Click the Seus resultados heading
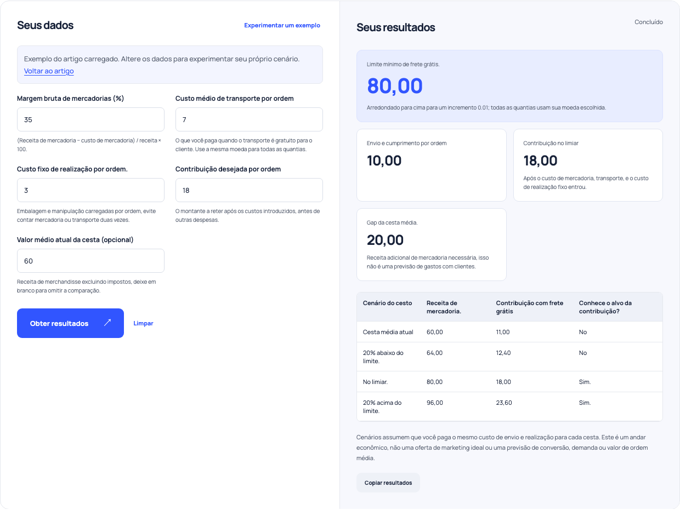 (395, 27)
